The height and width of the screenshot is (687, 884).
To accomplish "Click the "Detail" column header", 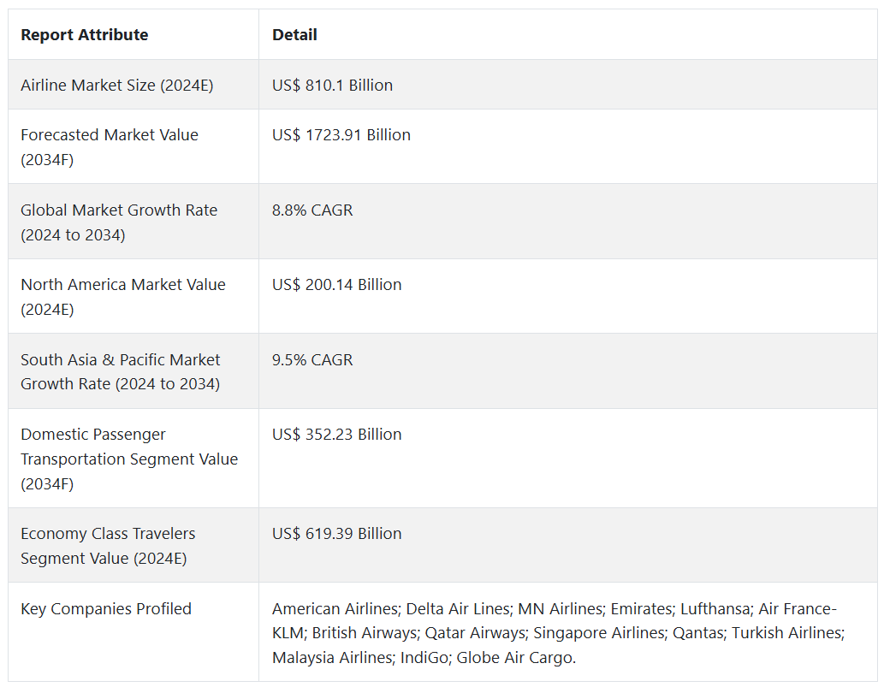I will pos(294,35).
